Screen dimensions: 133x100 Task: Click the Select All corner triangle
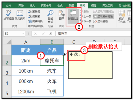[x=8, y=42]
